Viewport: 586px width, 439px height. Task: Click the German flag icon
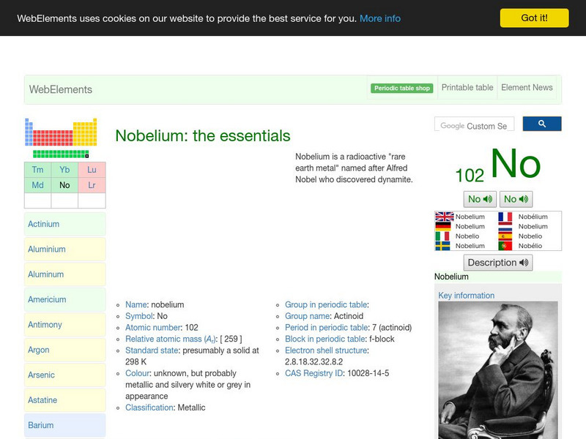click(443, 226)
